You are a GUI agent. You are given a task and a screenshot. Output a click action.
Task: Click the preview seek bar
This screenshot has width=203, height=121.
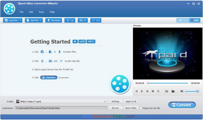tap(168, 83)
